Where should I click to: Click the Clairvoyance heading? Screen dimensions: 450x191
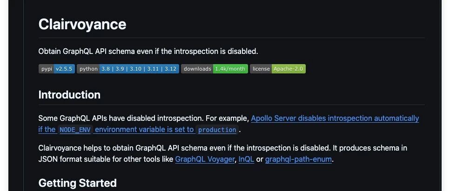click(x=82, y=24)
